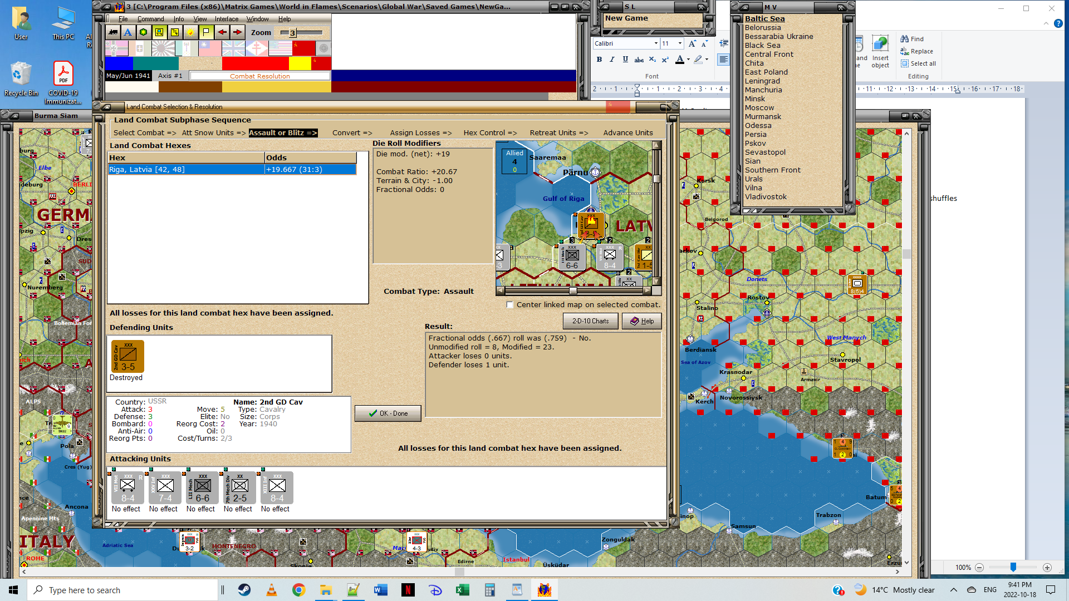Open the Calibri font family dropdown
Image resolution: width=1069 pixels, height=601 pixels.
click(x=656, y=43)
